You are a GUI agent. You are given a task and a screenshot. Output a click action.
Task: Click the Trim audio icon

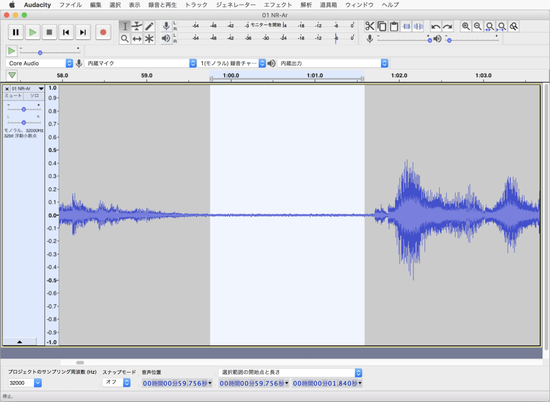[406, 27]
